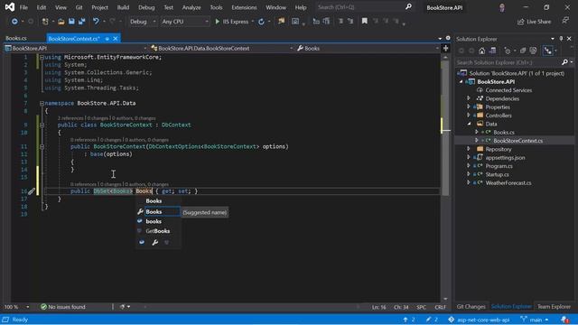Click the locals filter icon in IntelliSense popup
The height and width of the screenshot is (325, 578).
coord(142,242)
